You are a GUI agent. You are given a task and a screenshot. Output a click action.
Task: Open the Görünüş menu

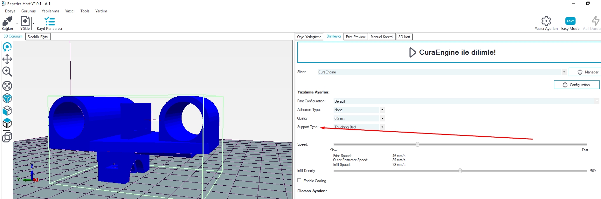pyautogui.click(x=29, y=11)
